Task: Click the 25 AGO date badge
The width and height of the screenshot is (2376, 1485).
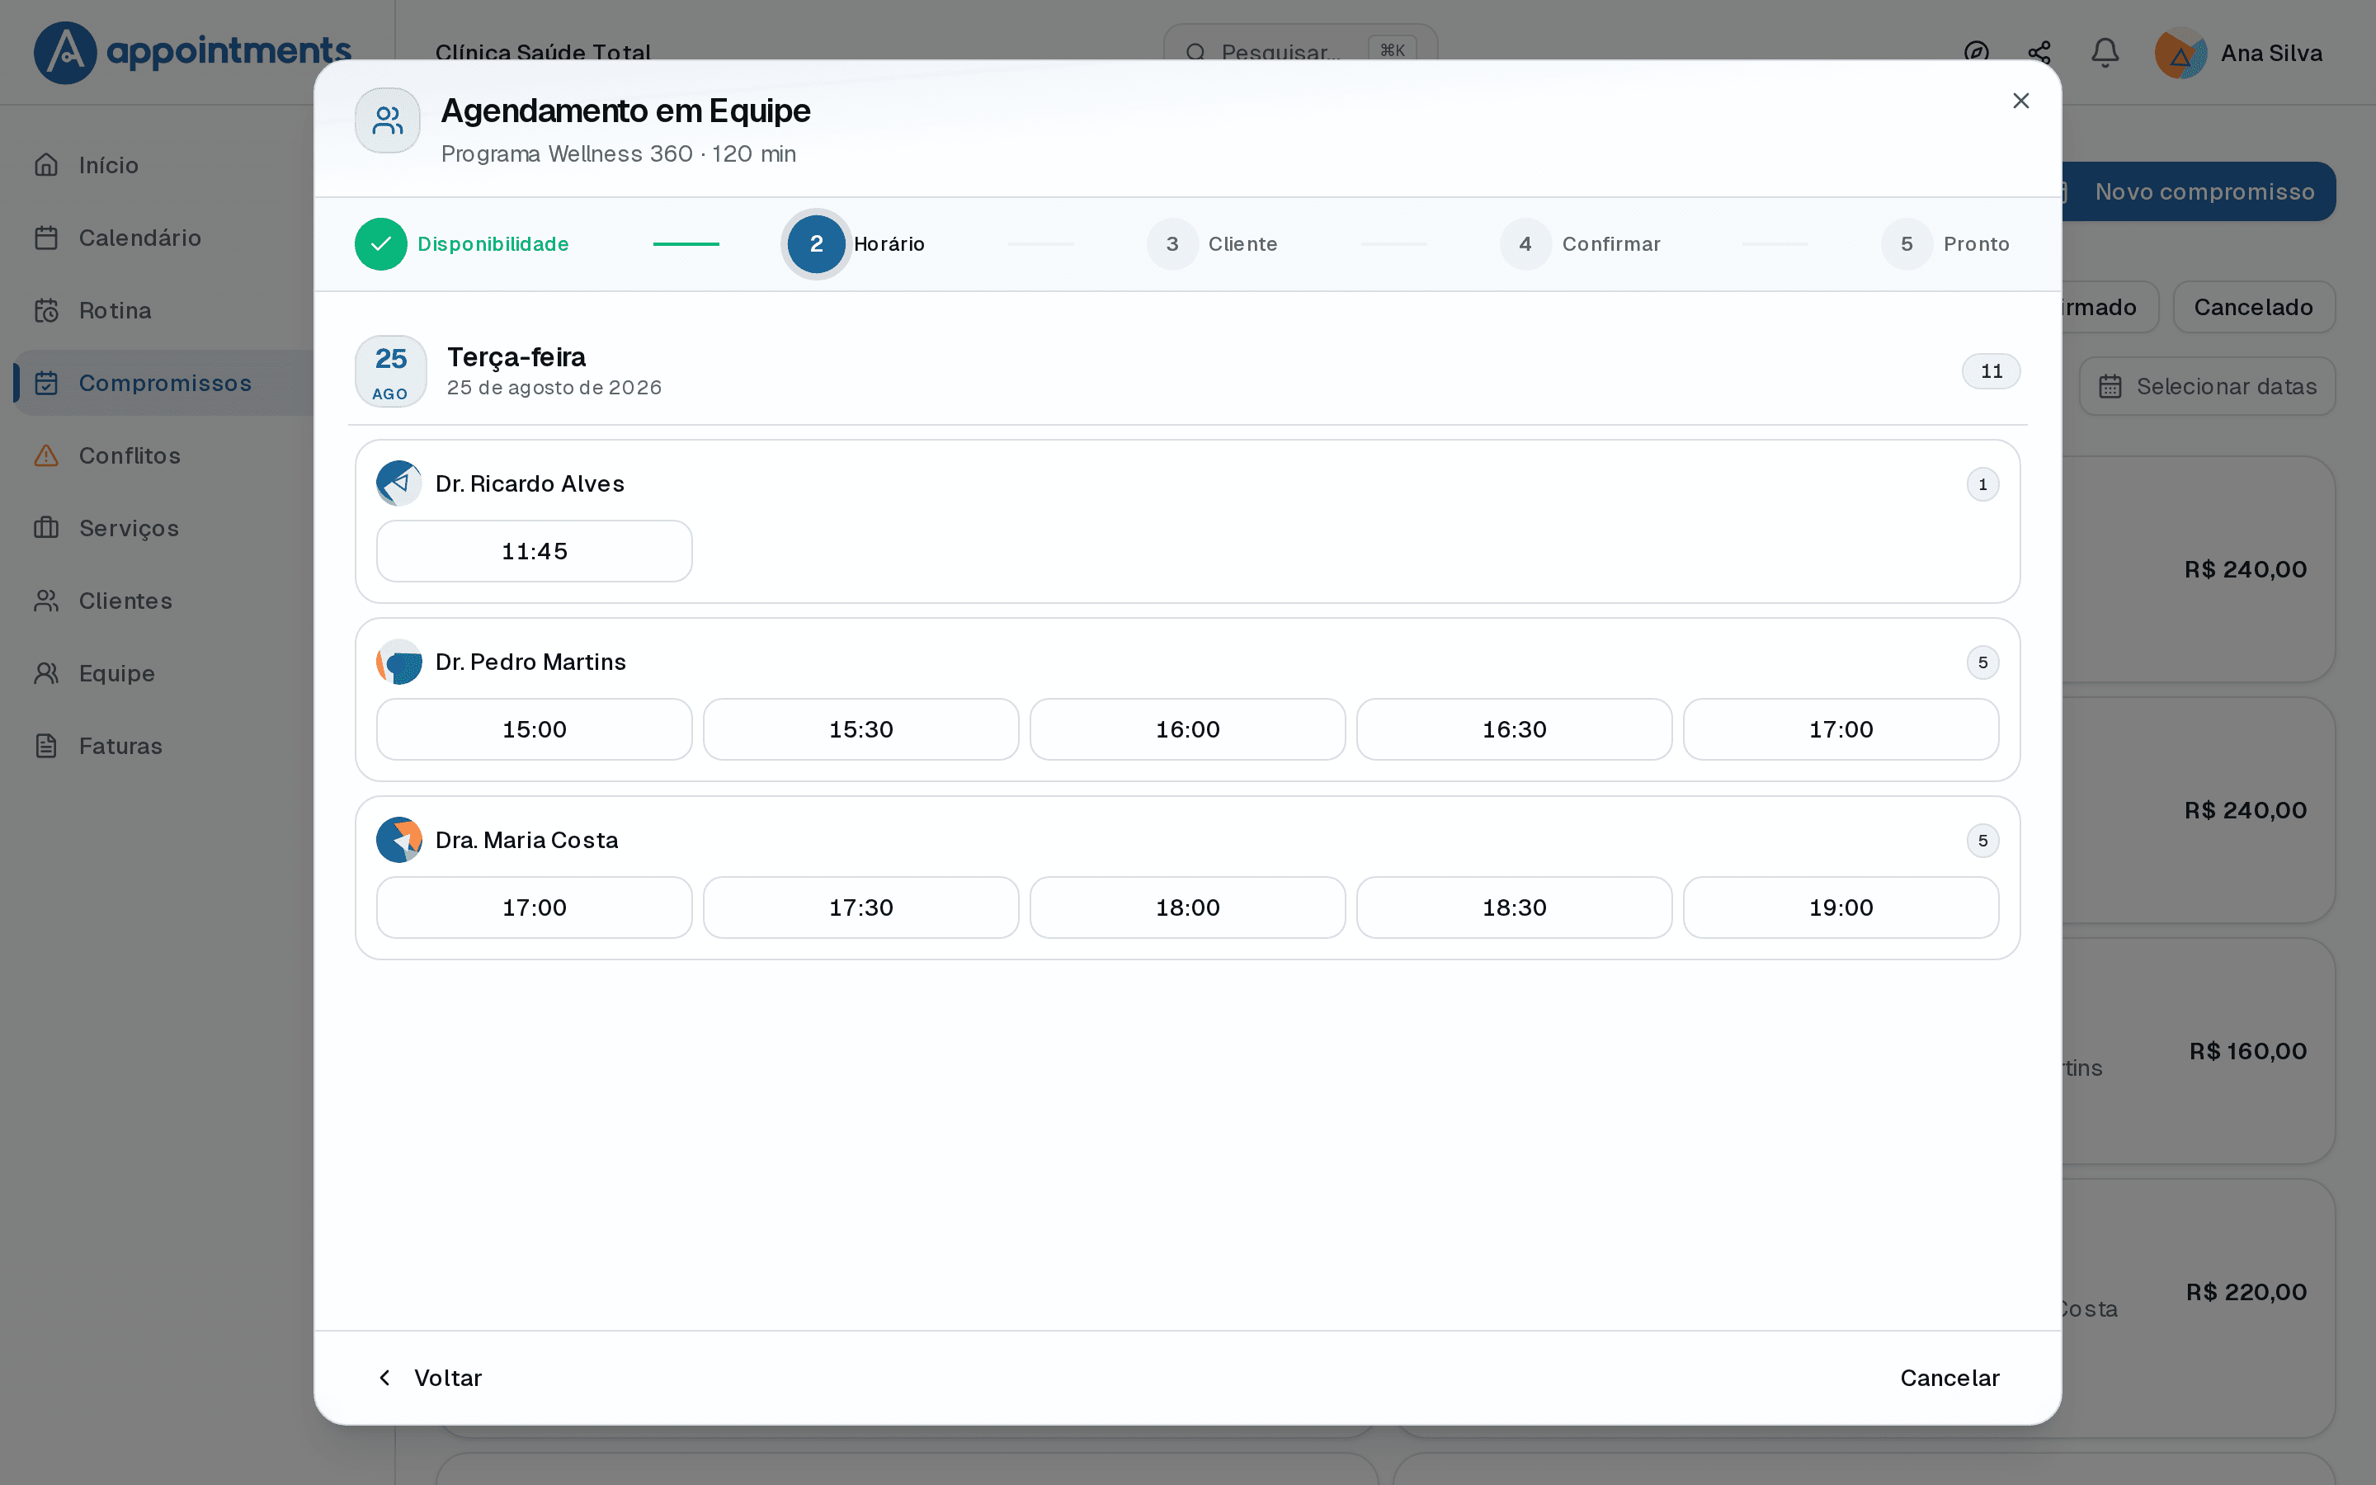Action: click(x=391, y=371)
